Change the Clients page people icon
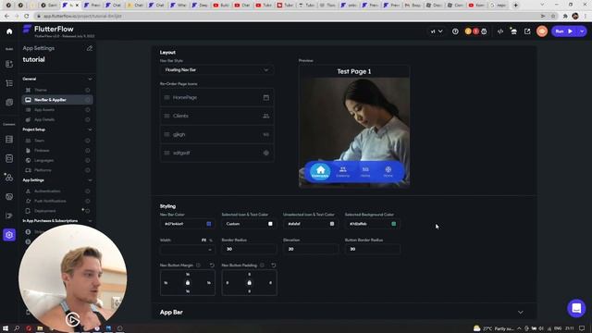 click(x=266, y=116)
